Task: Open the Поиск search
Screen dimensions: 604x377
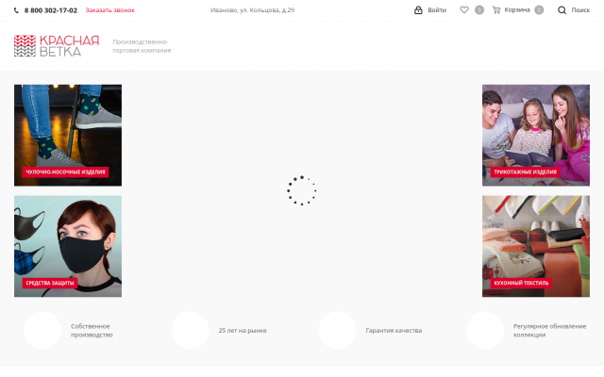Action: click(580, 10)
